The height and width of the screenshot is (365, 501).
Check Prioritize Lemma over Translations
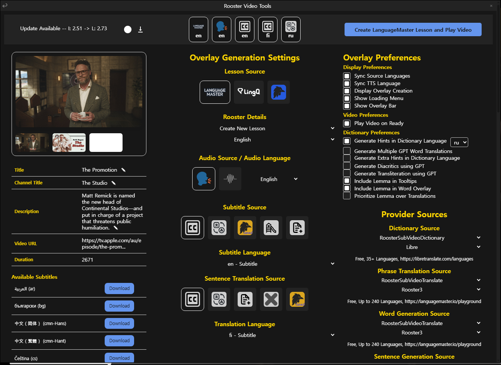[x=347, y=196]
